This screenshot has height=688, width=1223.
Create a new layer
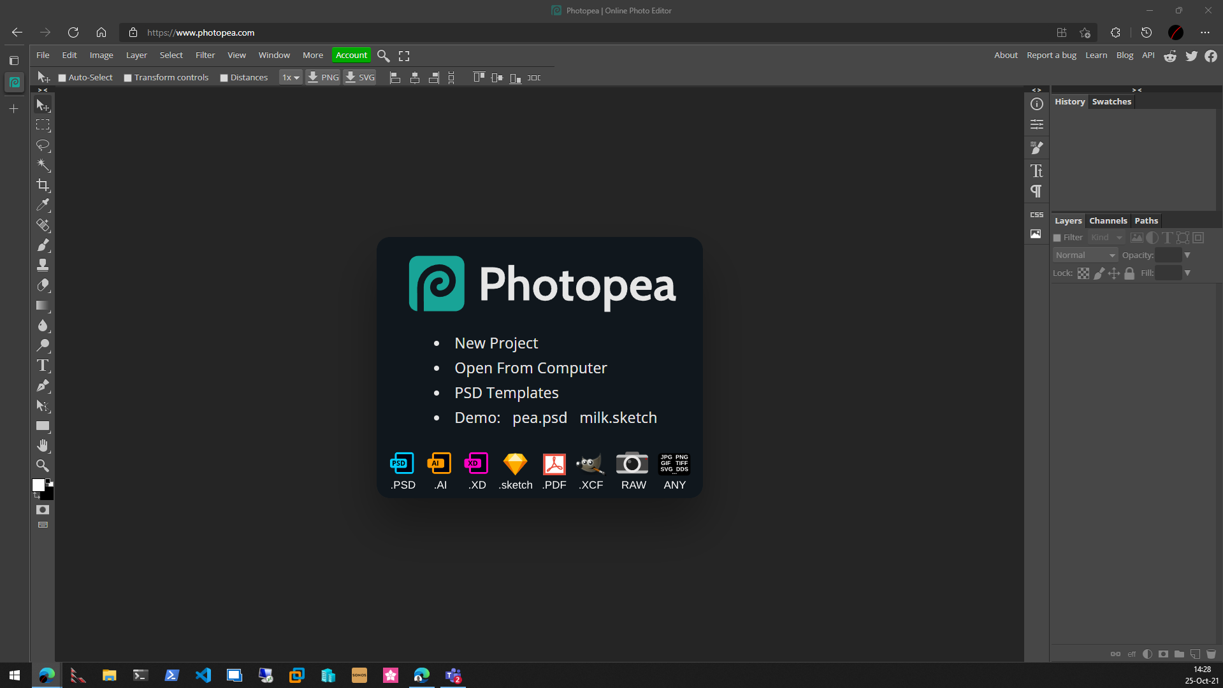[1194, 654]
